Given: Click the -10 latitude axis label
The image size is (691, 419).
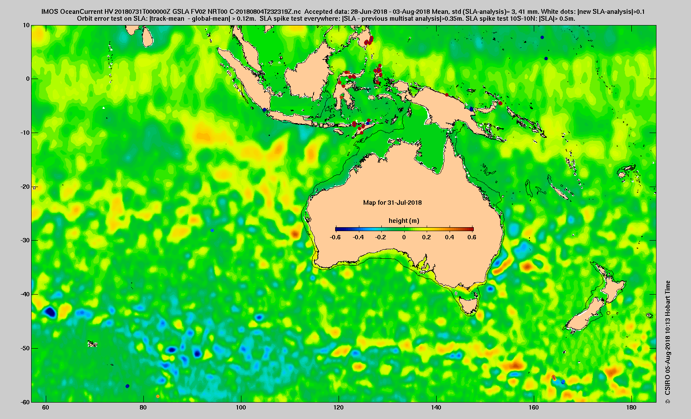Looking at the screenshot, I should [25, 133].
